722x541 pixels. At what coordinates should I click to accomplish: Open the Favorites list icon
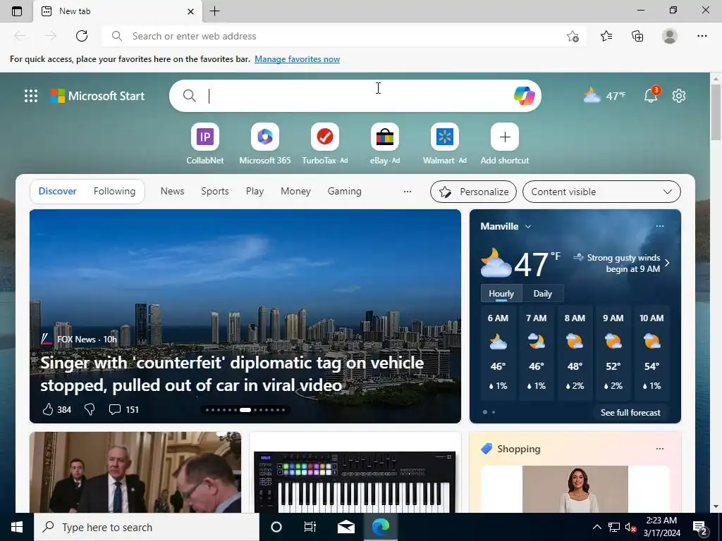point(606,36)
